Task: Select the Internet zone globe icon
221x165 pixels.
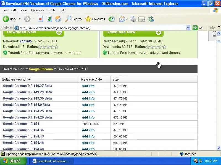Action: point(181,154)
